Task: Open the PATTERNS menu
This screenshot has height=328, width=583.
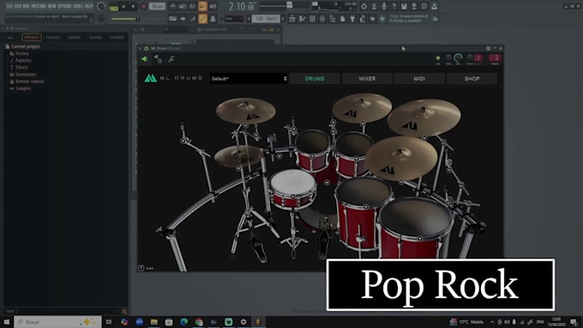Action: point(39,6)
